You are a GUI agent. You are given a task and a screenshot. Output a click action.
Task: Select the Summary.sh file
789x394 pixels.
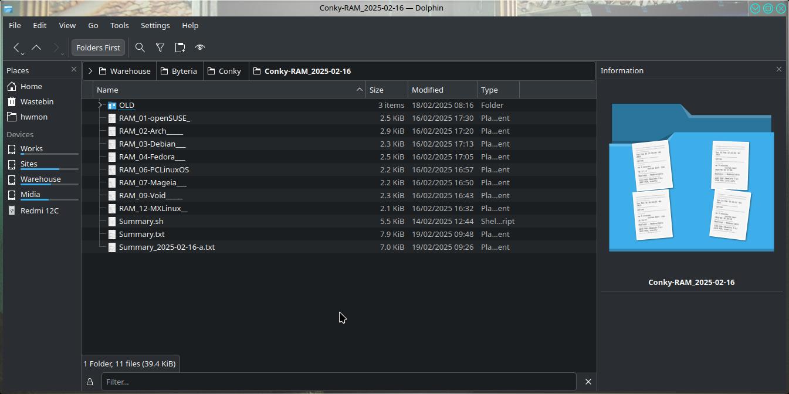tap(141, 221)
